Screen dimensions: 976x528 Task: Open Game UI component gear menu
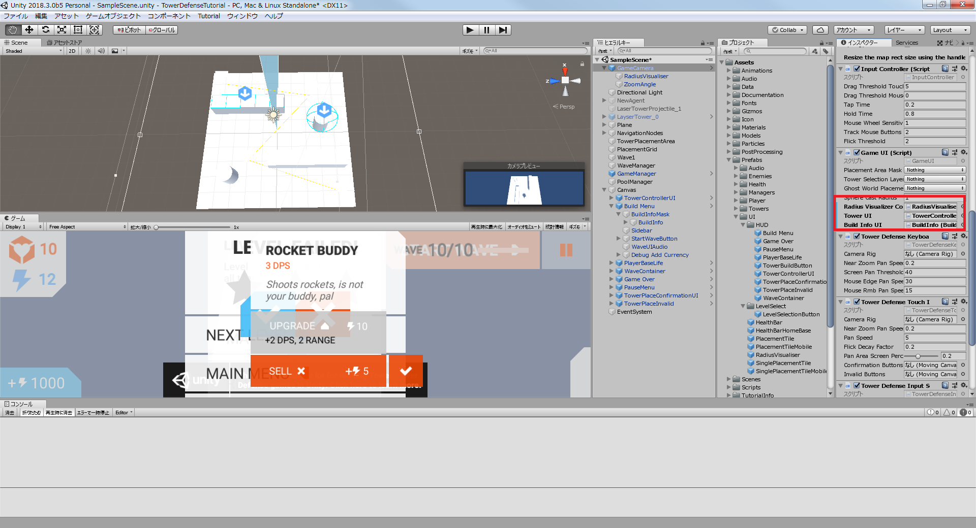tap(963, 152)
